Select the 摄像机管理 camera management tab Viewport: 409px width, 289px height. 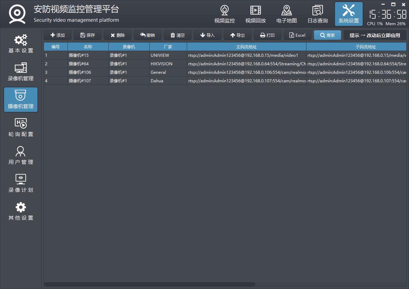(x=21, y=100)
